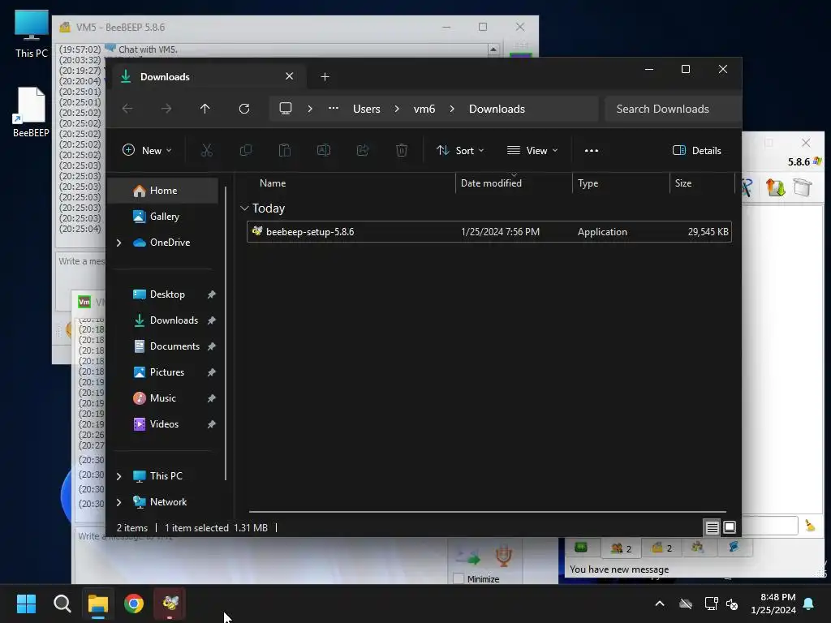Open pinned Music folder
Screen dimensions: 831x623
point(162,397)
